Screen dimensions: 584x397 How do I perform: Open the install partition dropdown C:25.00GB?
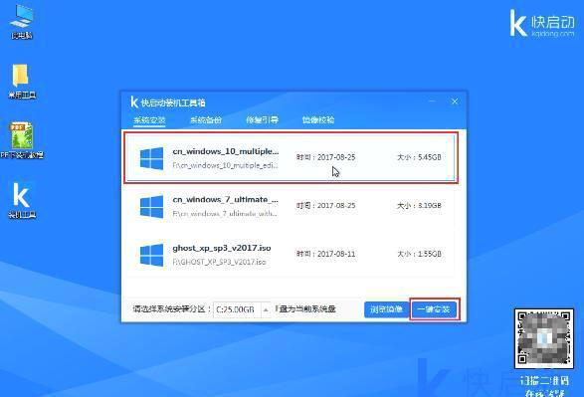tap(242, 309)
